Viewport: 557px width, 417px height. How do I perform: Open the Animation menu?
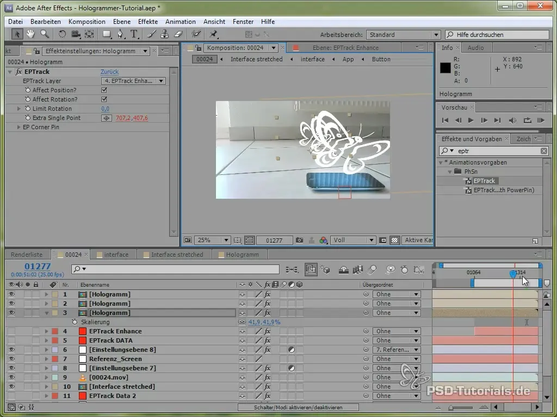(x=181, y=22)
